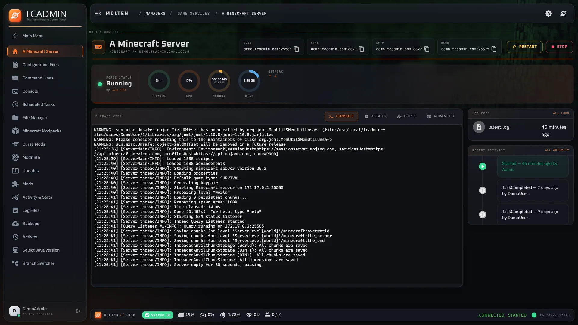
Task: Select the Console tab in Furnace View
Action: click(341, 116)
